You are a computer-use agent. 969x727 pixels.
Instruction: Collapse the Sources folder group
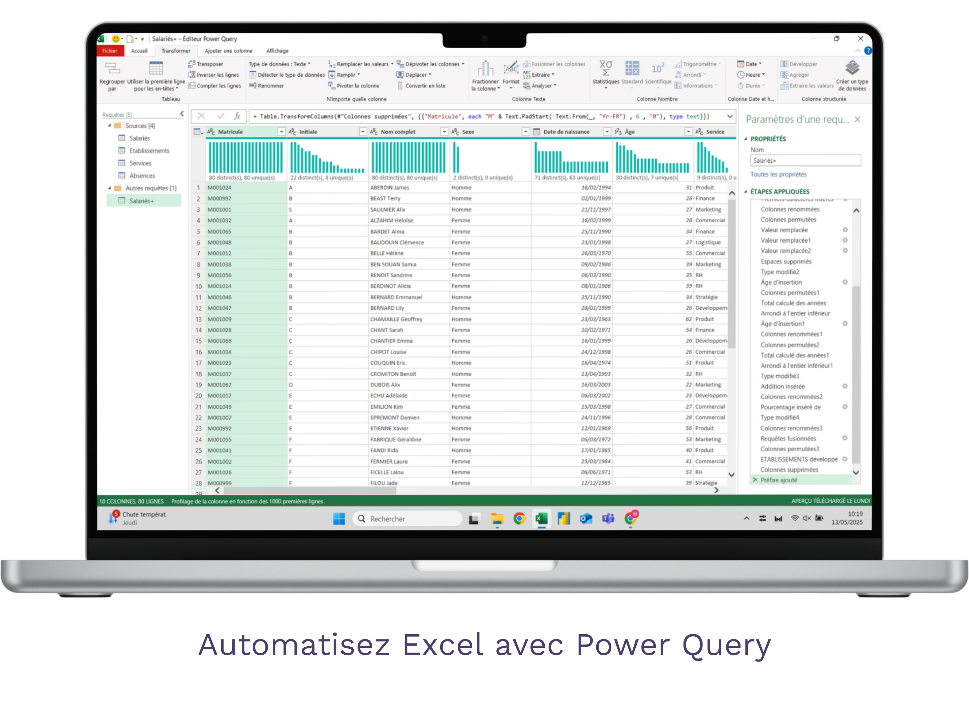[109, 126]
